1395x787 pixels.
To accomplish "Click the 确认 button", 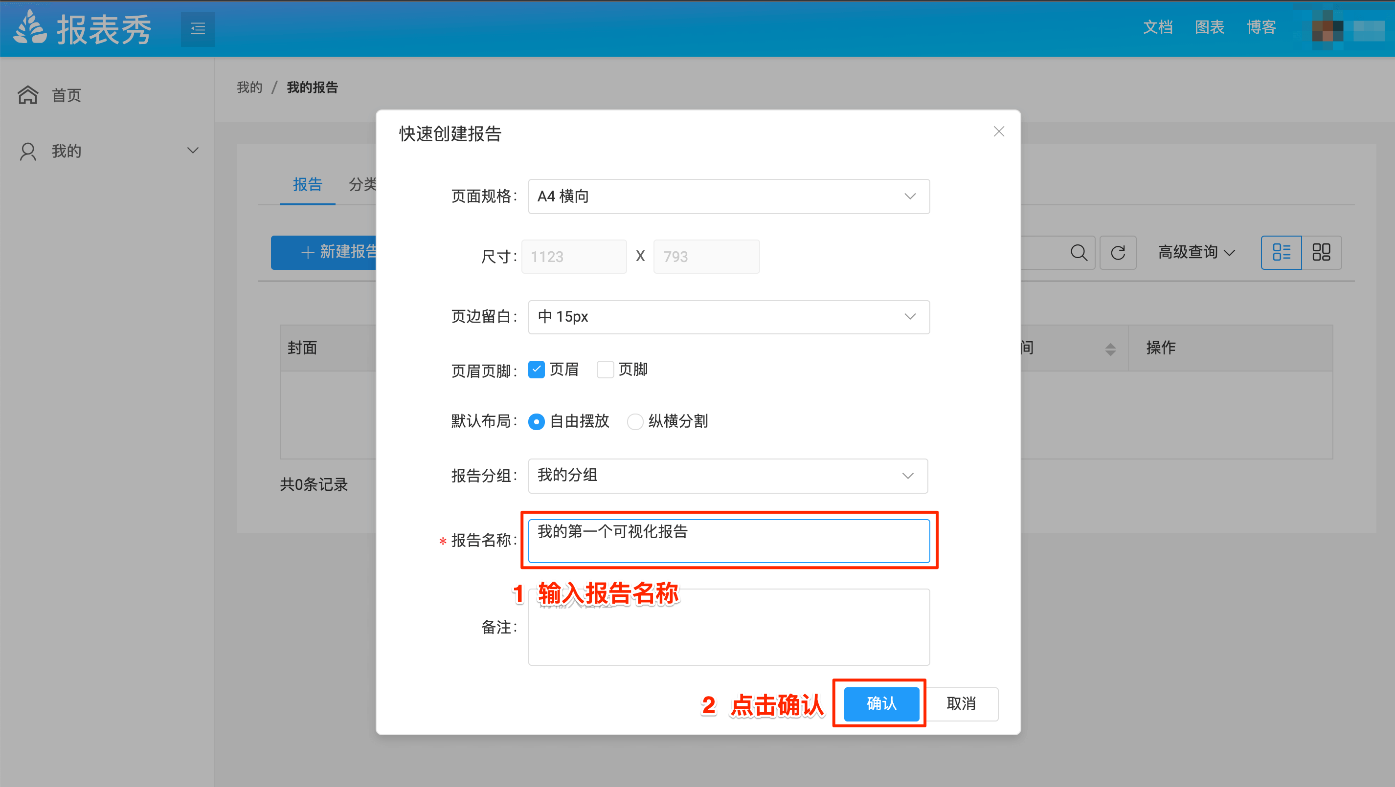I will click(881, 703).
